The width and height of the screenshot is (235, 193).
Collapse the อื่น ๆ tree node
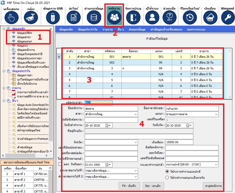point(4,101)
